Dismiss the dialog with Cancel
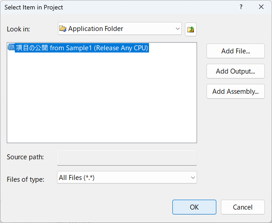Screen dimensions: 272x223 click(x=243, y=207)
